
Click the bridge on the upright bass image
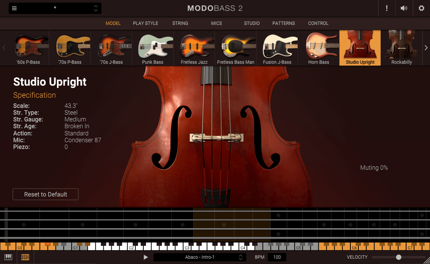[217, 137]
